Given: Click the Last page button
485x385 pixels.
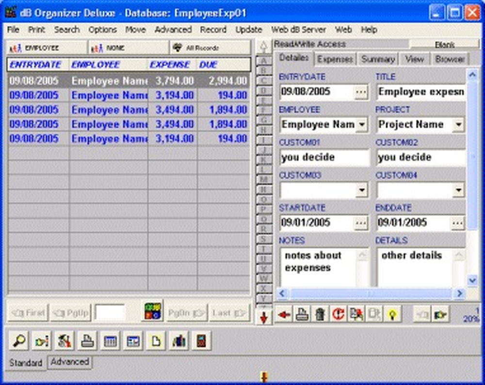Looking at the screenshot, I should coord(229,313).
